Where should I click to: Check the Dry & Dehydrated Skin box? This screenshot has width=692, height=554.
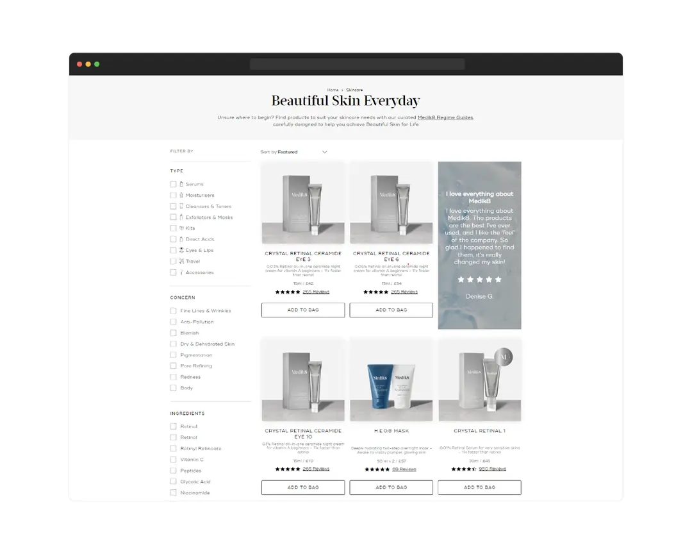173,344
